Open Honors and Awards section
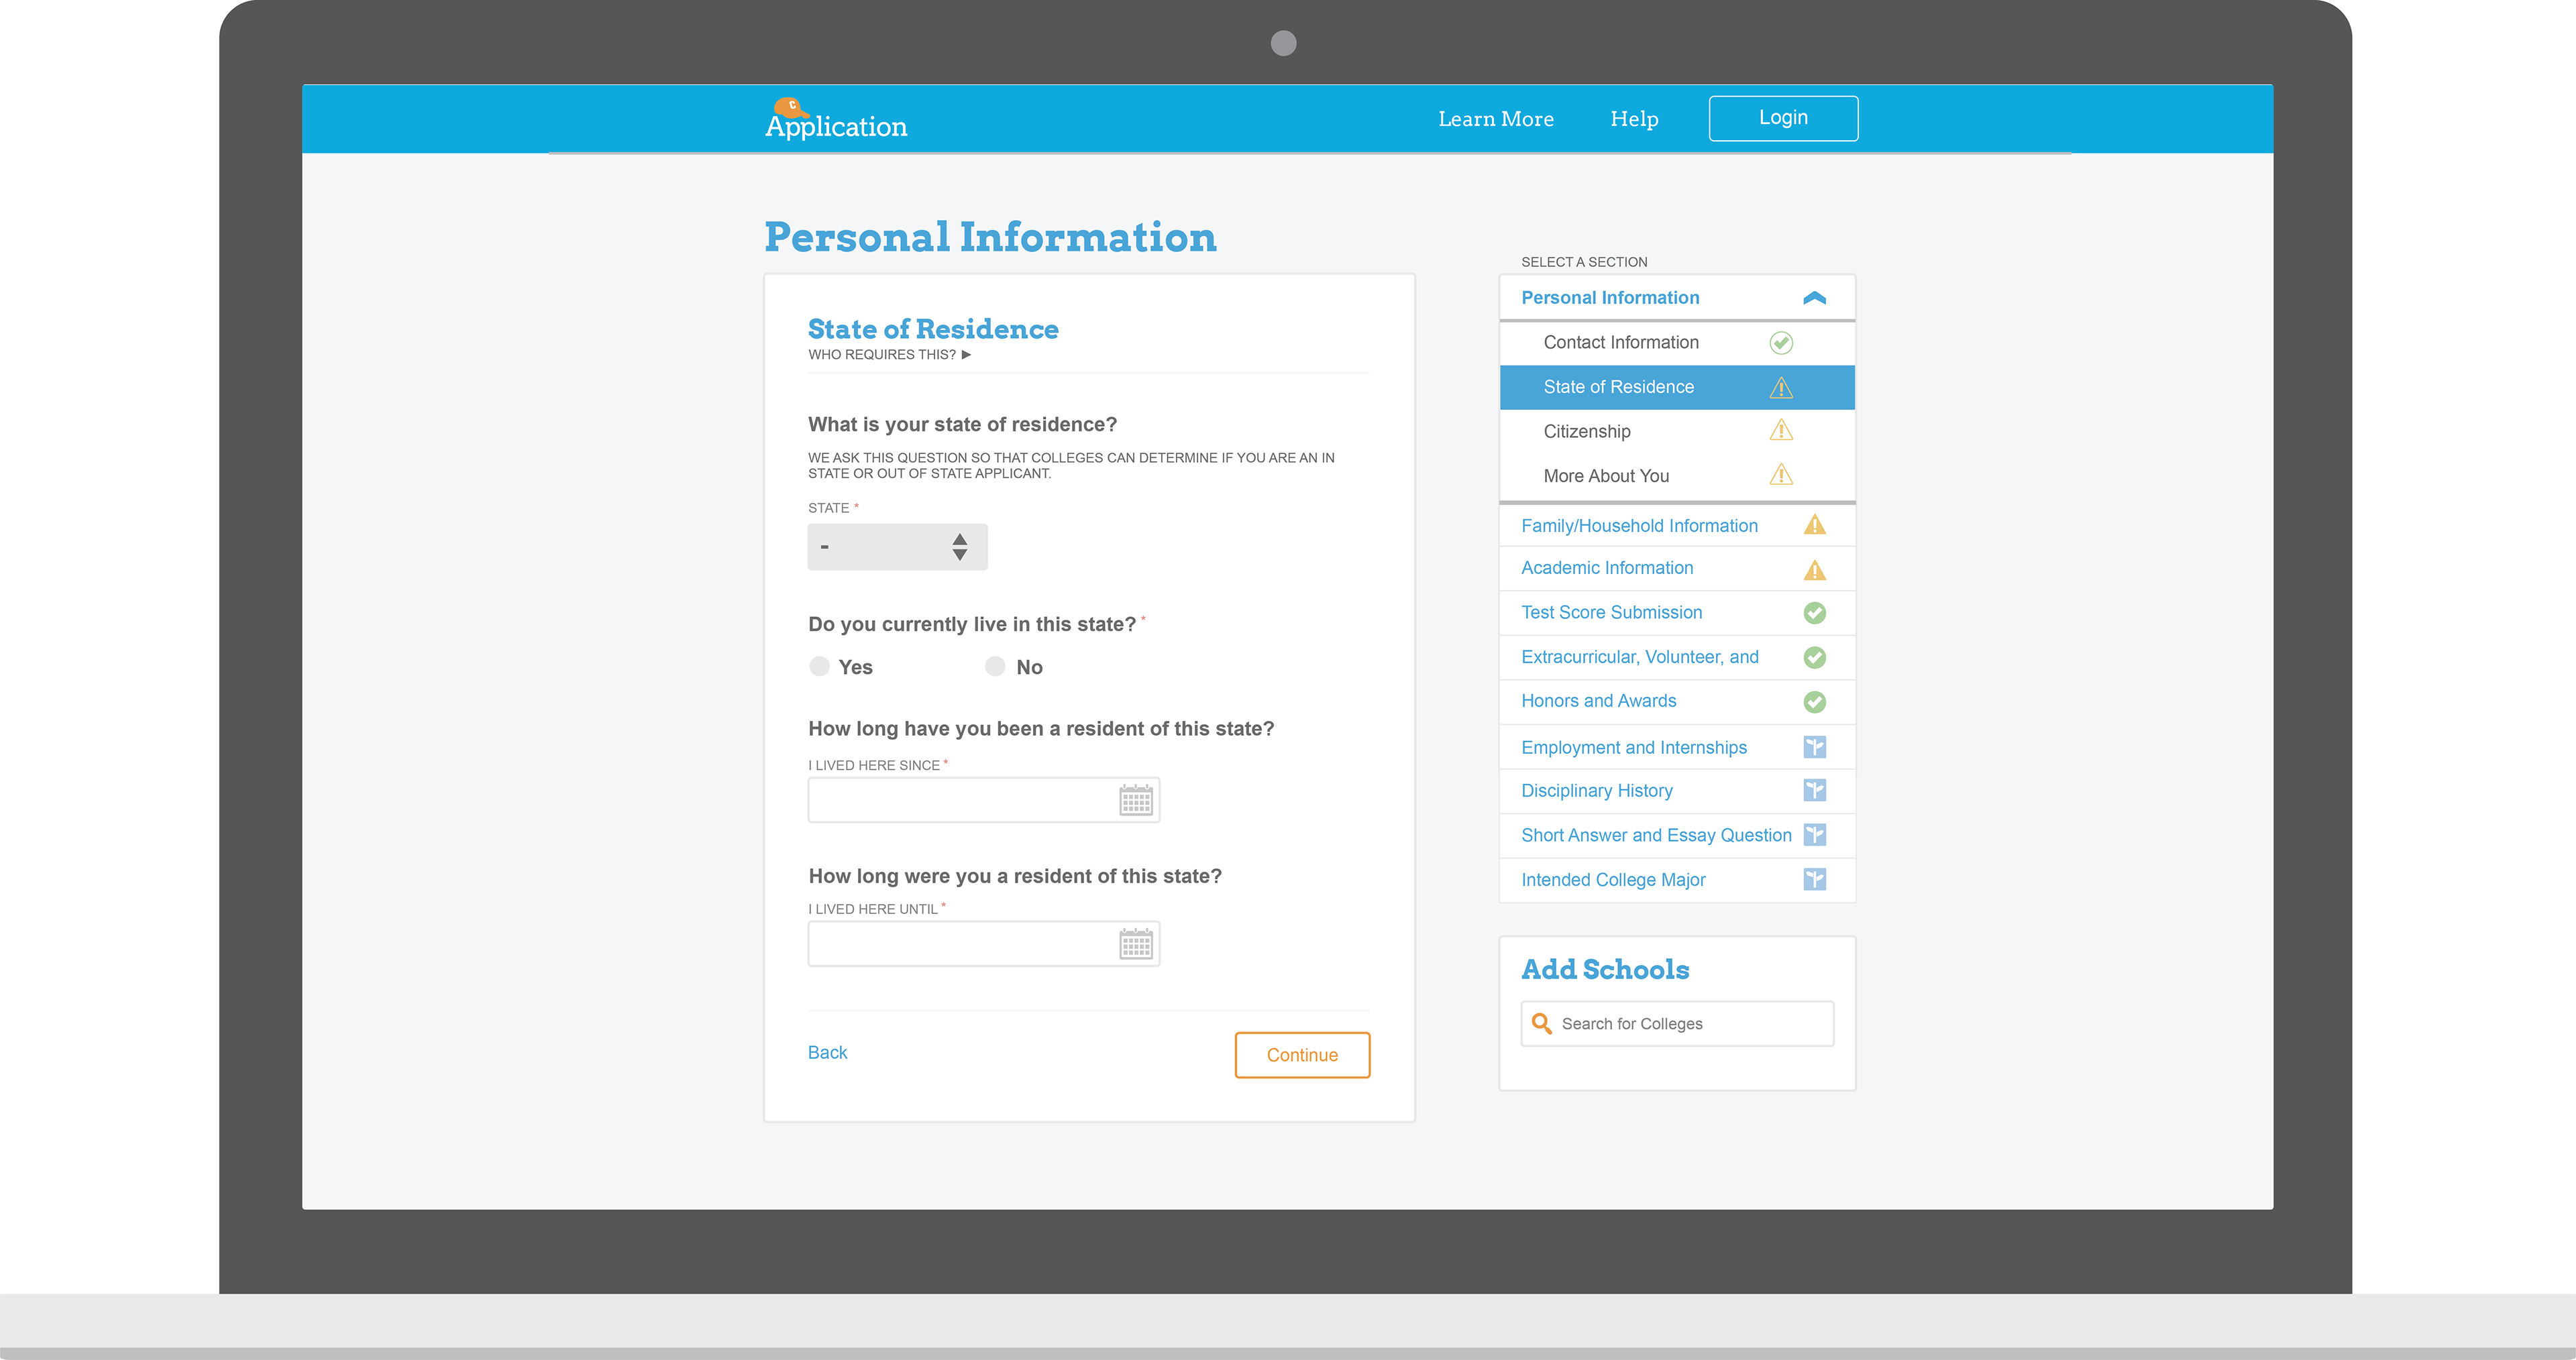Image resolution: width=2576 pixels, height=1360 pixels. pyautogui.click(x=1677, y=702)
